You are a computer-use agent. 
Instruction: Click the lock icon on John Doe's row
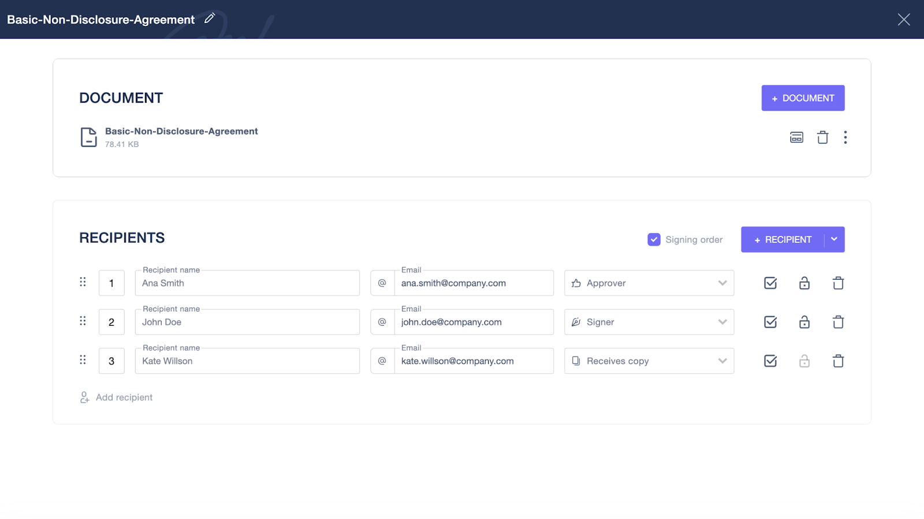804,322
